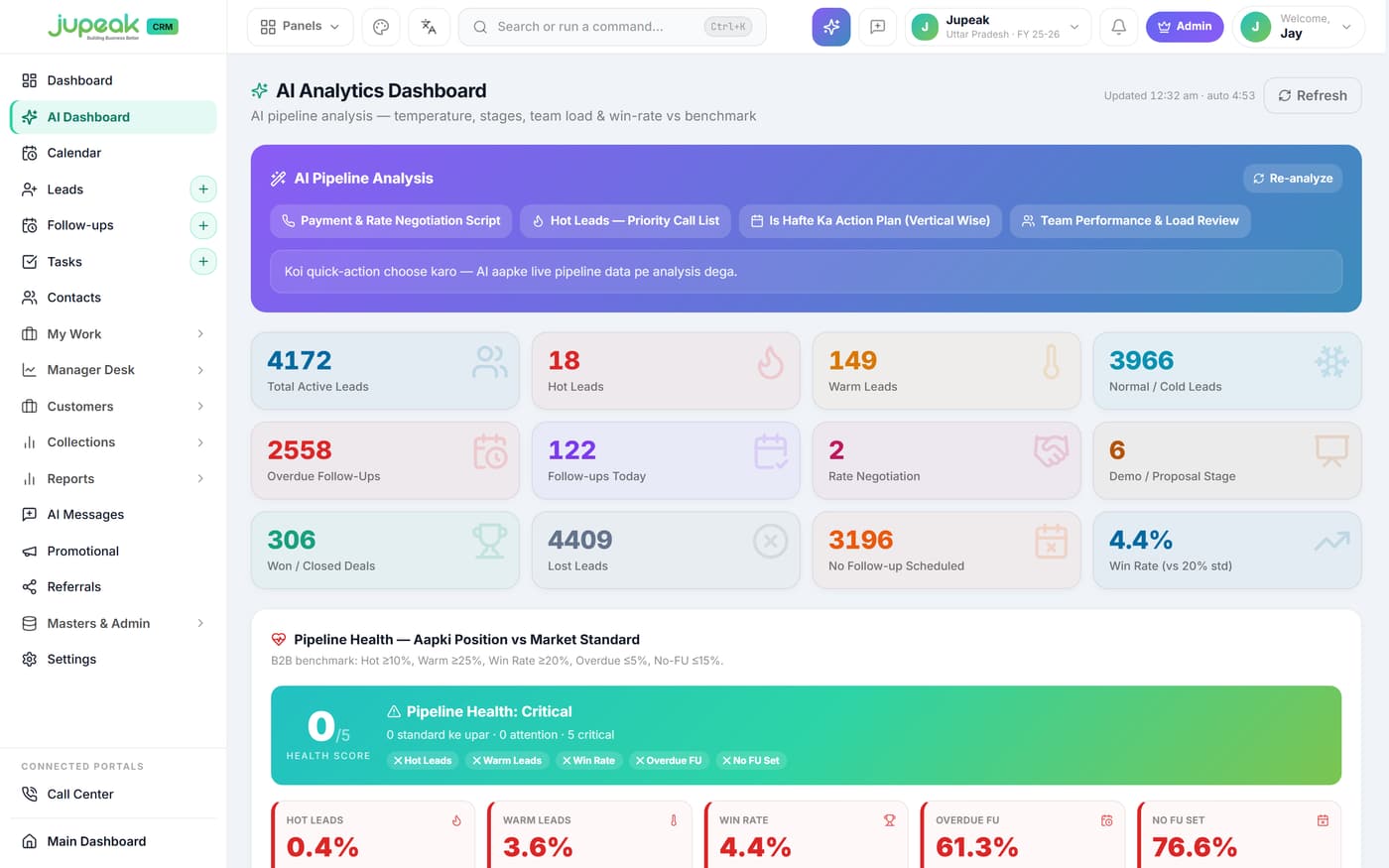Open the notifications bell
Screen dimensions: 1389x868
[1118, 27]
